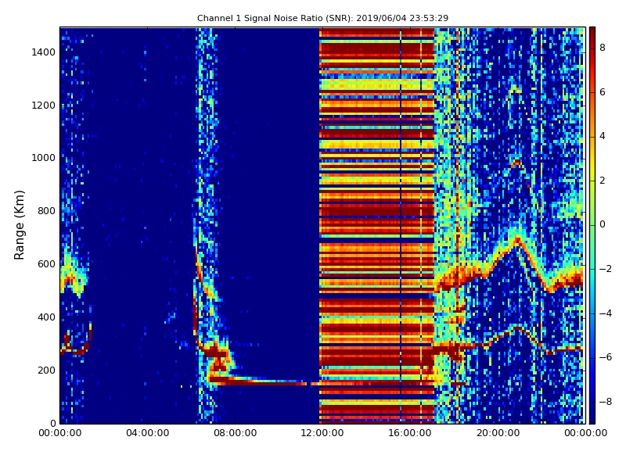Click the 1400 range axis tick label
This screenshot has width=626, height=469.
44,52
